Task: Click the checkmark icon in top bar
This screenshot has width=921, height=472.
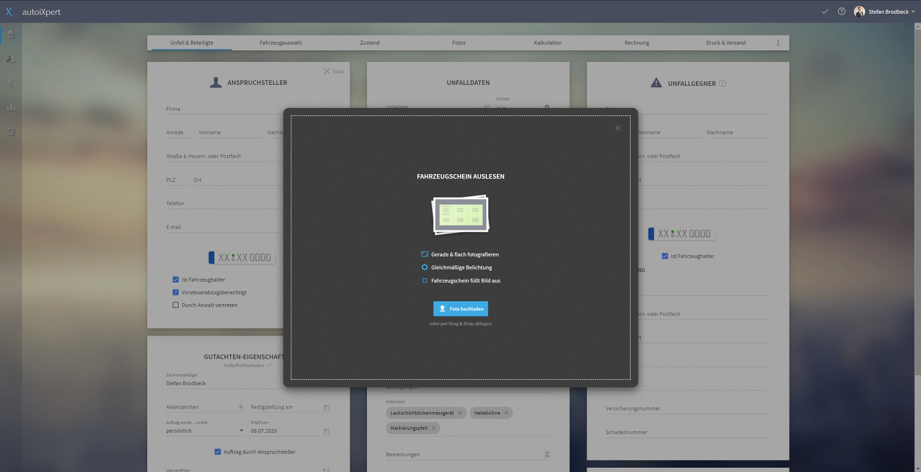Action: (825, 12)
